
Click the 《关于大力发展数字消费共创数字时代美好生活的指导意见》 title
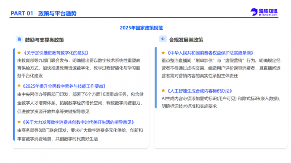click(x=78, y=122)
